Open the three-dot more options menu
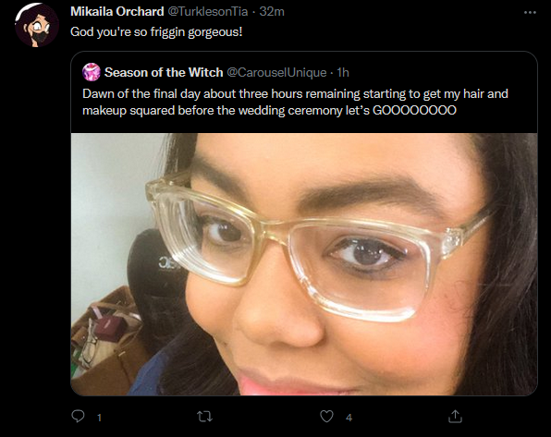 pos(530,12)
